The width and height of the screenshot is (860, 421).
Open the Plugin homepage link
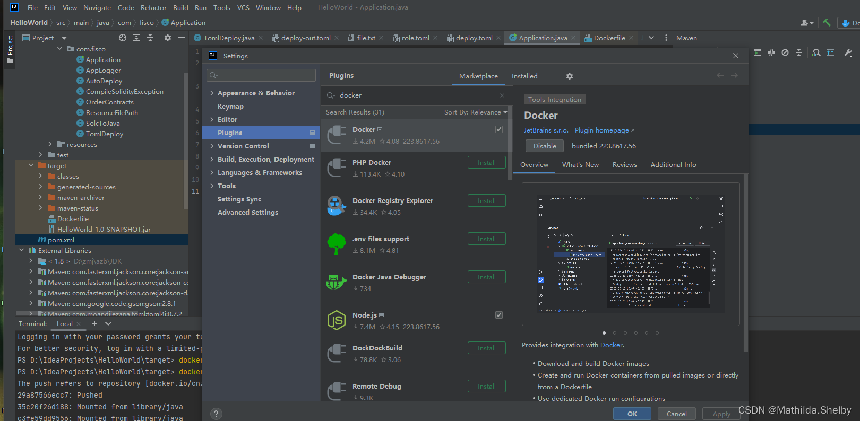[605, 130]
